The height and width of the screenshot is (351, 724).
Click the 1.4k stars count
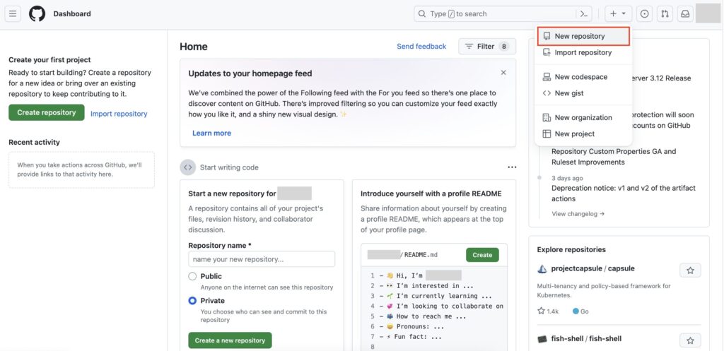548,311
